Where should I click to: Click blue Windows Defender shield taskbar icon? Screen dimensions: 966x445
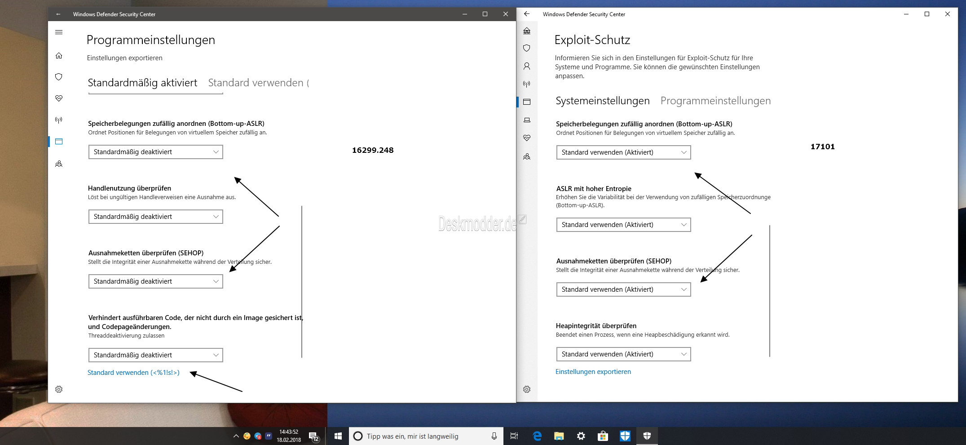[x=625, y=436]
